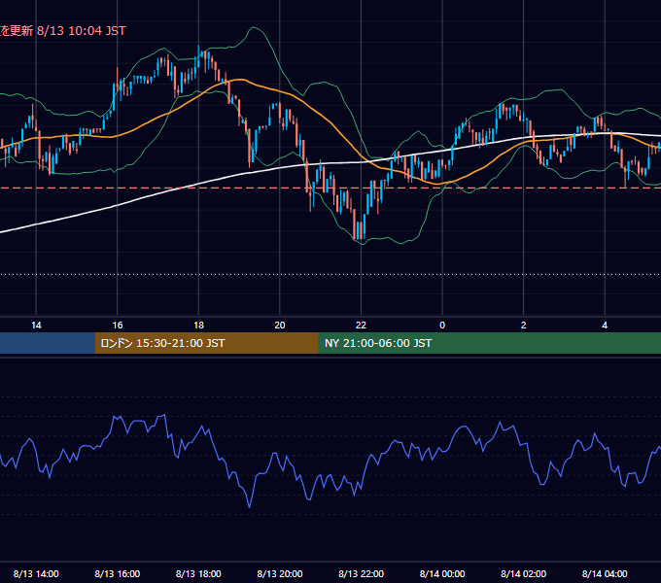Click the 8/14 02:00 time label
Viewport: 661px width, 583px height.
pyautogui.click(x=524, y=573)
